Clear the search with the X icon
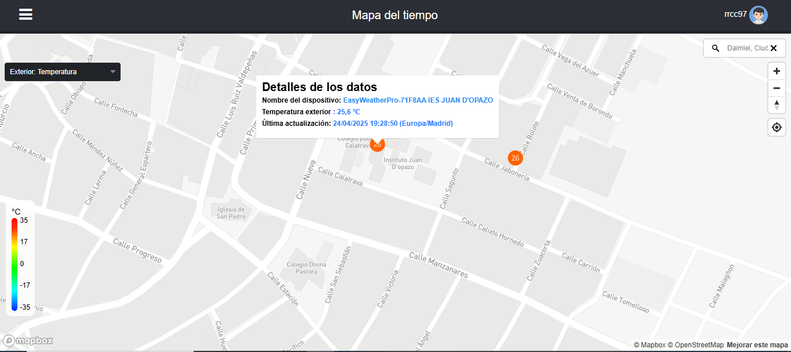The width and height of the screenshot is (791, 352). click(x=774, y=48)
